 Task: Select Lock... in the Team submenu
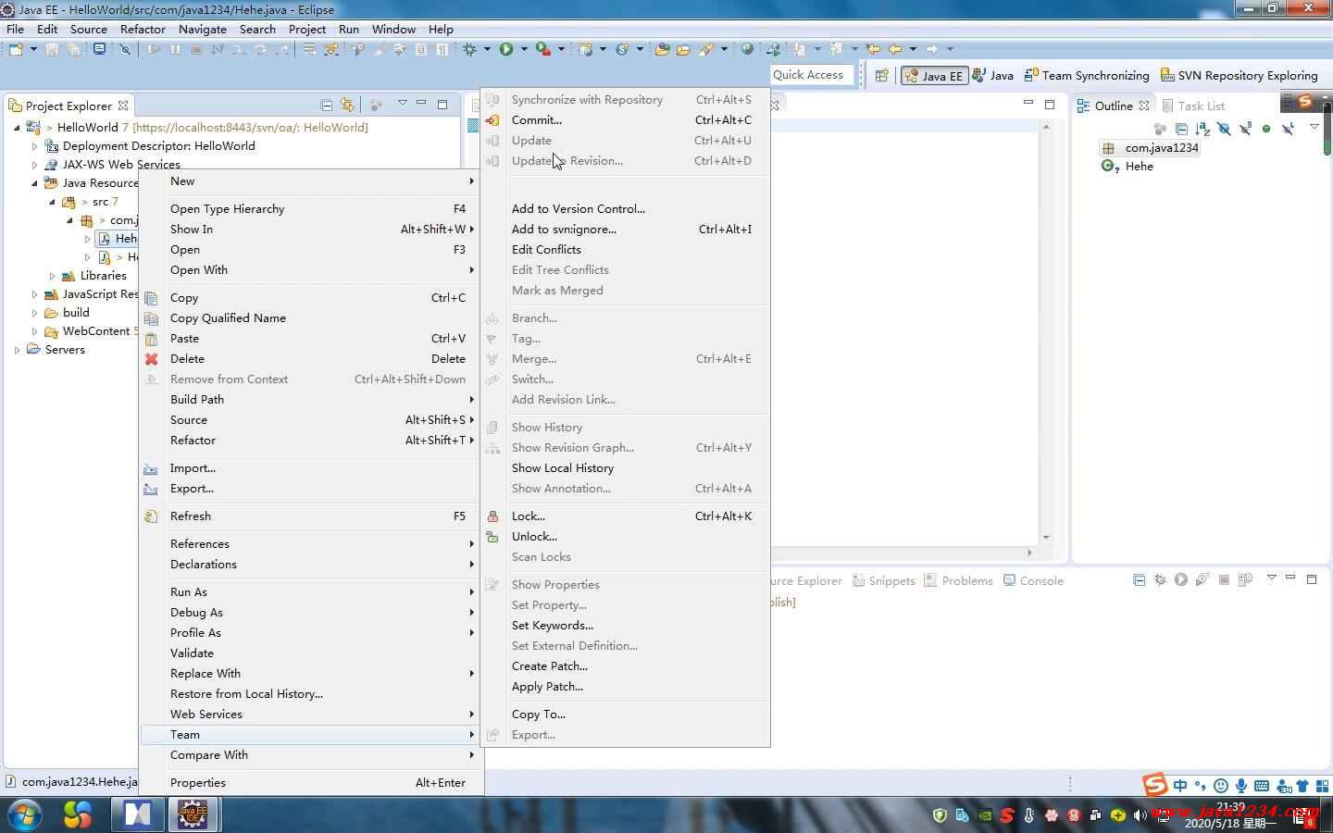point(626,516)
